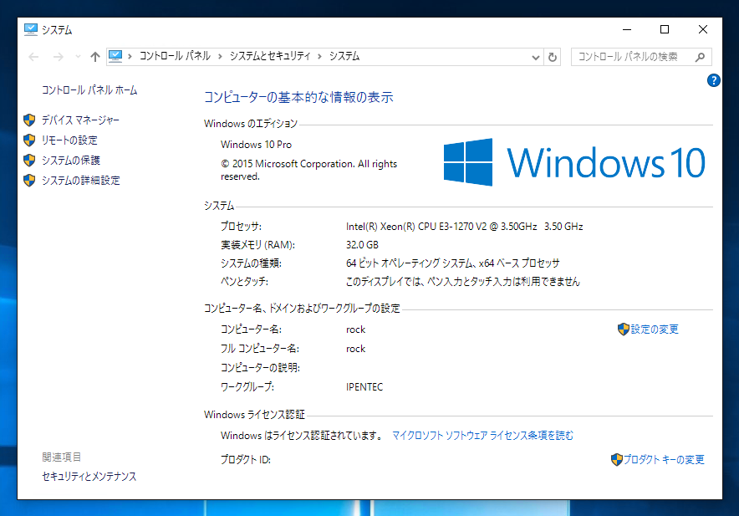Open システムの詳細設定 link
This screenshot has width=739, height=516.
pos(80,180)
